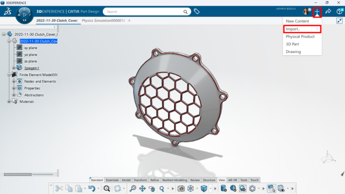Expand Nodes and Elements
This screenshot has height=194, width=345.
coord(13,82)
